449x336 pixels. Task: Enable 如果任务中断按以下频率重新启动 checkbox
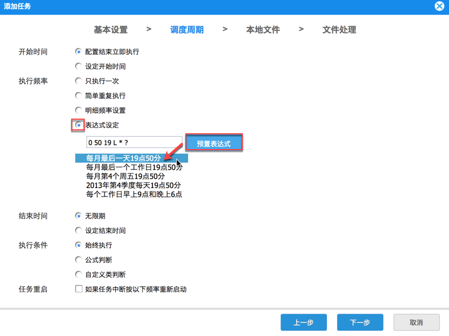pyautogui.click(x=79, y=289)
